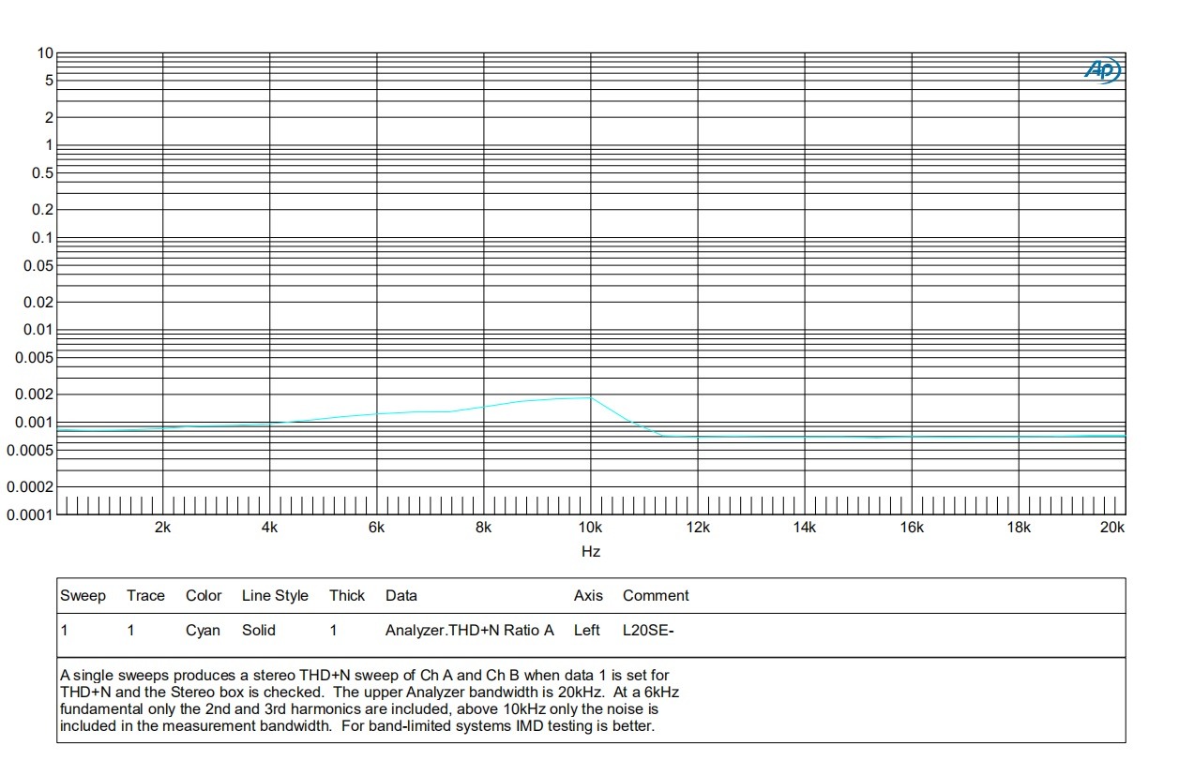Select the 'Line Style' column header
The width and height of the screenshot is (1179, 775).
(x=275, y=596)
